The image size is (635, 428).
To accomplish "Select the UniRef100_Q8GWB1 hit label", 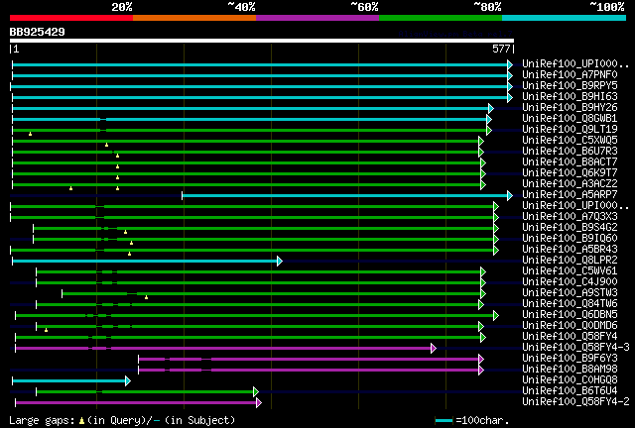I will [570, 119].
